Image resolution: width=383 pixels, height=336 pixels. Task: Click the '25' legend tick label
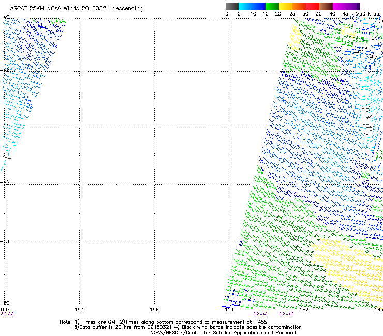pyautogui.click(x=292, y=13)
